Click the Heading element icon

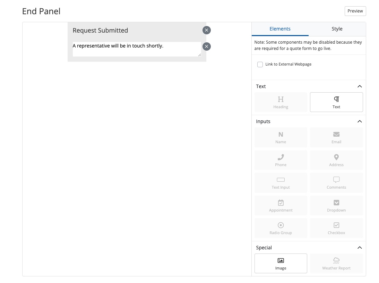pos(281,100)
